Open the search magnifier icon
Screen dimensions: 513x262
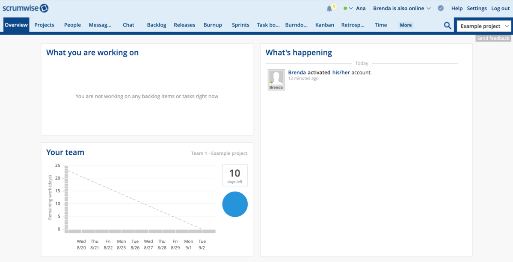pyautogui.click(x=447, y=25)
